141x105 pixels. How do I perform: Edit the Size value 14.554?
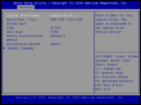pos(55,28)
